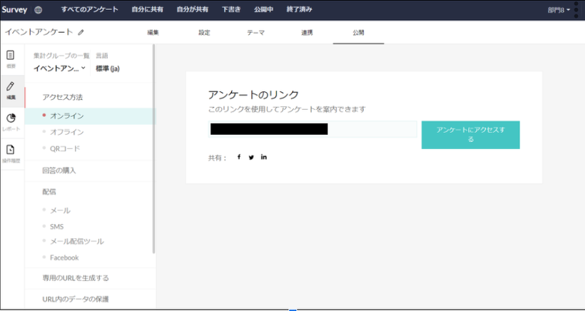
Task: Expand the イベントアン... group dropdown
Action: 60,68
